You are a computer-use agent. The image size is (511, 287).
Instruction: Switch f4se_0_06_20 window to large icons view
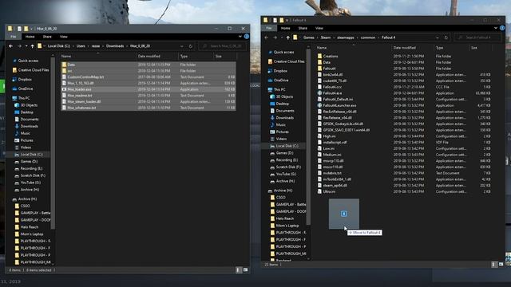[x=245, y=269]
